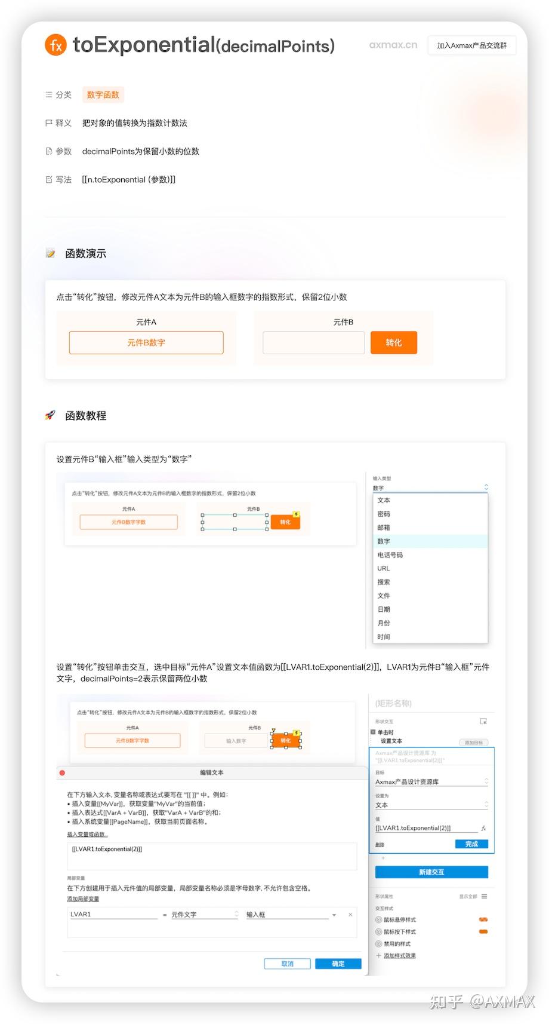Click the 添加局部变量 link
Image resolution: width=549 pixels, height=1024 pixels.
pos(83,899)
